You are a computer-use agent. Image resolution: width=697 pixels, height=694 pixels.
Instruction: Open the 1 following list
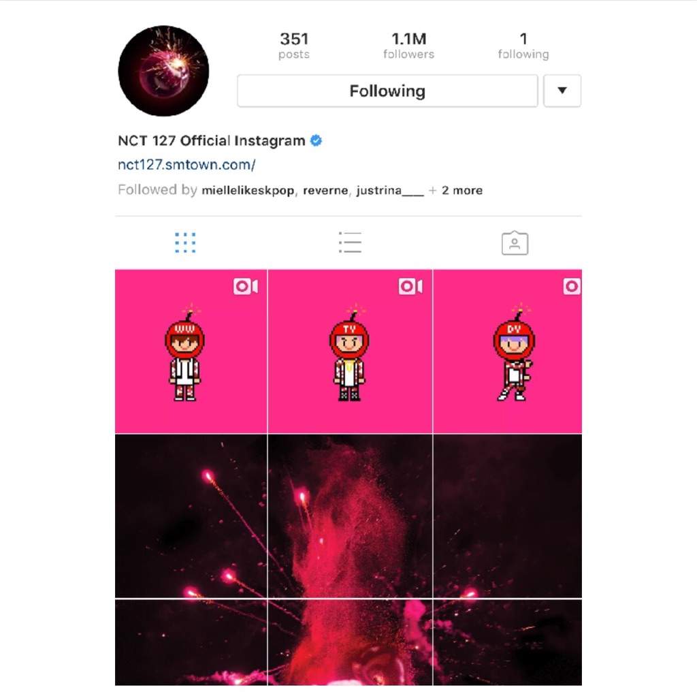point(523,46)
